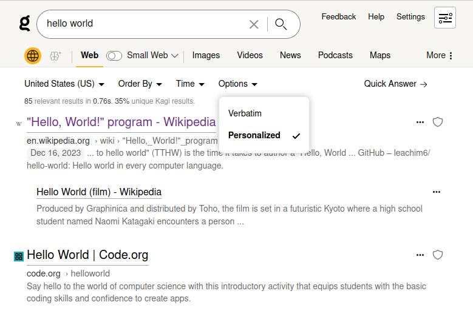
Task: Open the control center sliders icon
Action: click(445, 18)
